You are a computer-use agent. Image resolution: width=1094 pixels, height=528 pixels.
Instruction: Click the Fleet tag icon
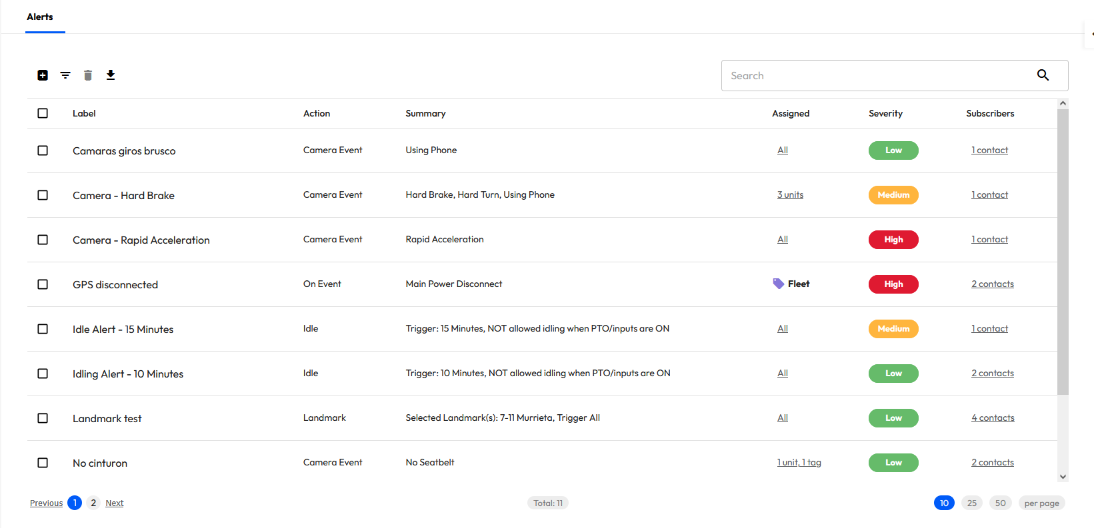[x=779, y=284]
